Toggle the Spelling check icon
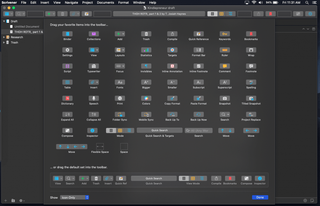 (251, 82)
